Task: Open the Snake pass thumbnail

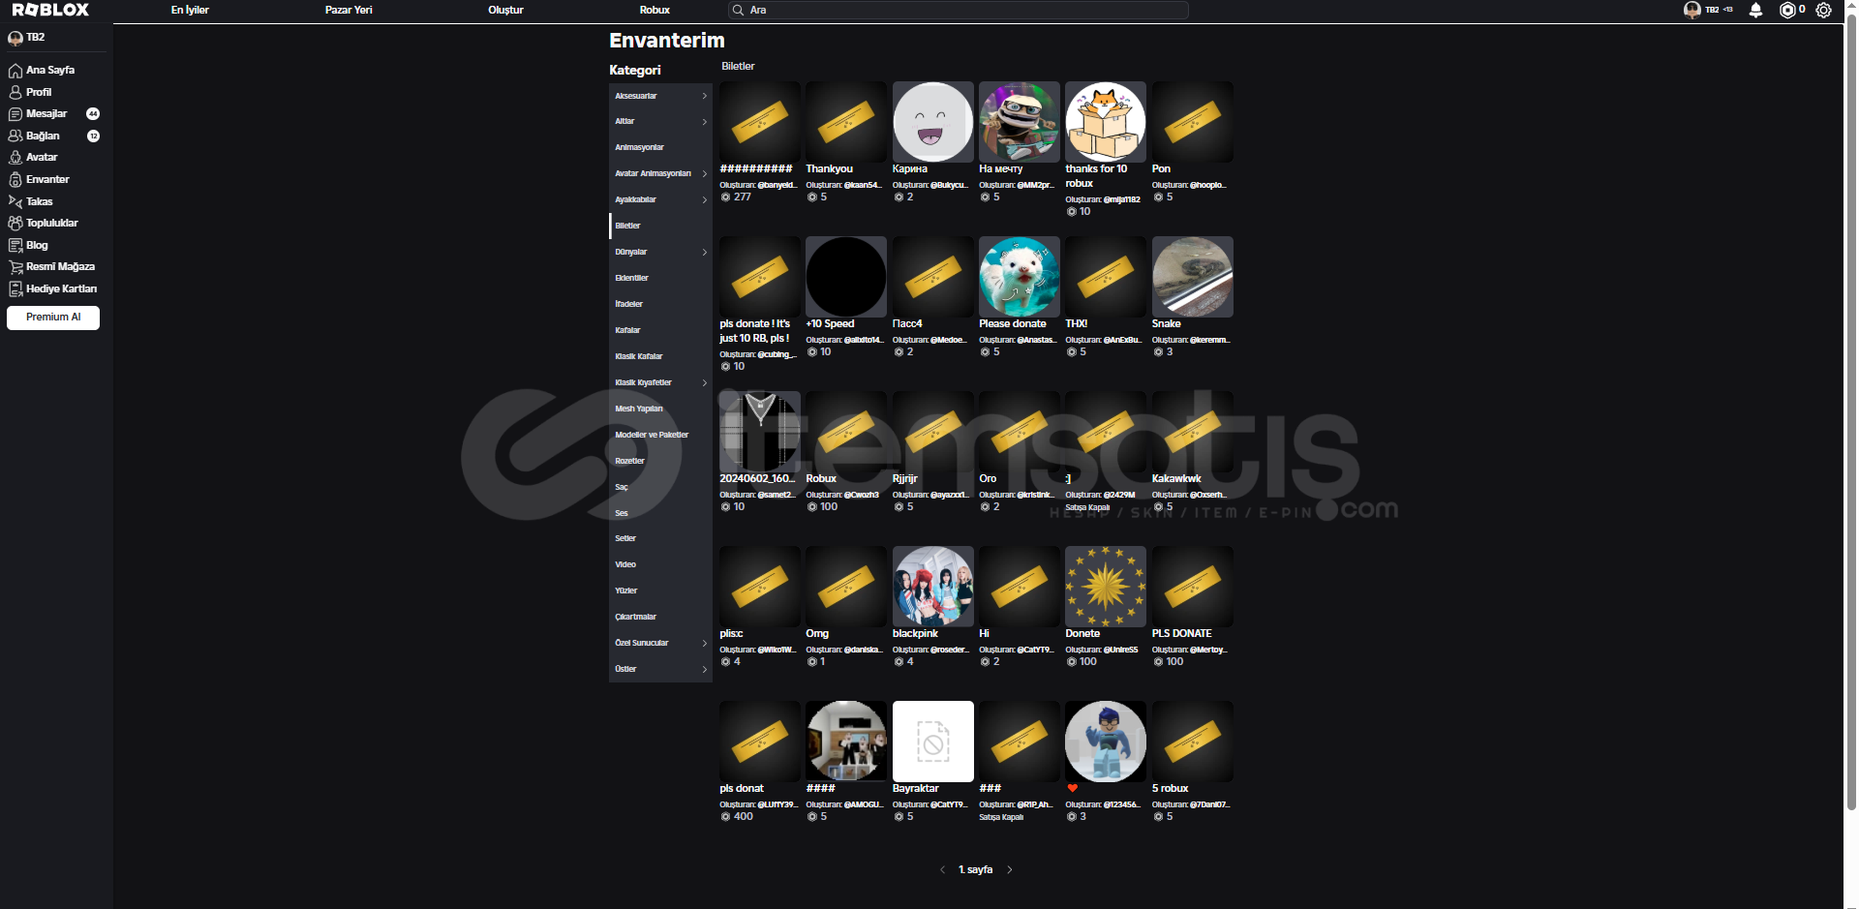Action: 1193,277
